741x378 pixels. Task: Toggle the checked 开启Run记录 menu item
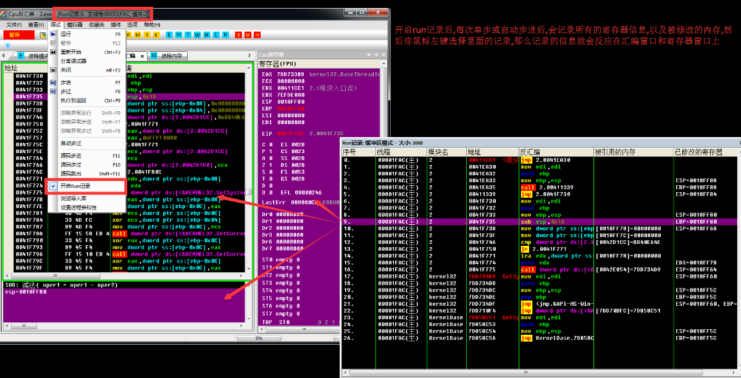pyautogui.click(x=85, y=185)
